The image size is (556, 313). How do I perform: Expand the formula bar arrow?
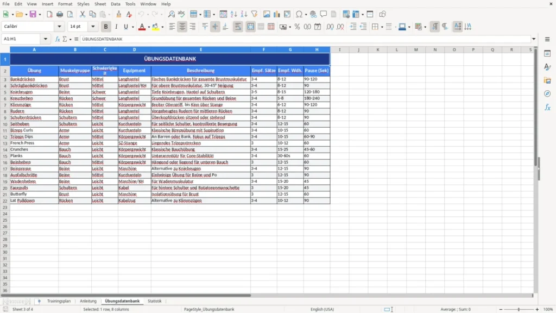point(533,39)
